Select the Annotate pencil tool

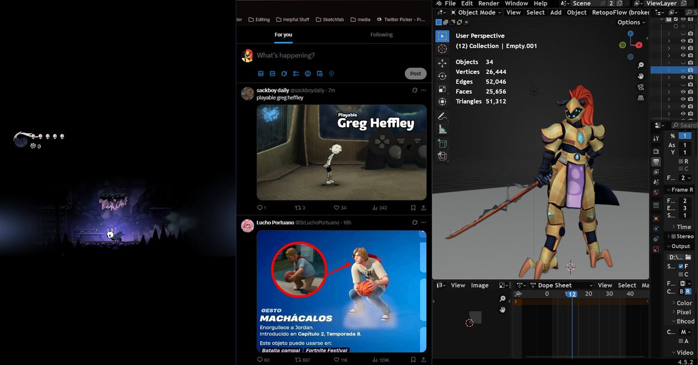(x=442, y=116)
